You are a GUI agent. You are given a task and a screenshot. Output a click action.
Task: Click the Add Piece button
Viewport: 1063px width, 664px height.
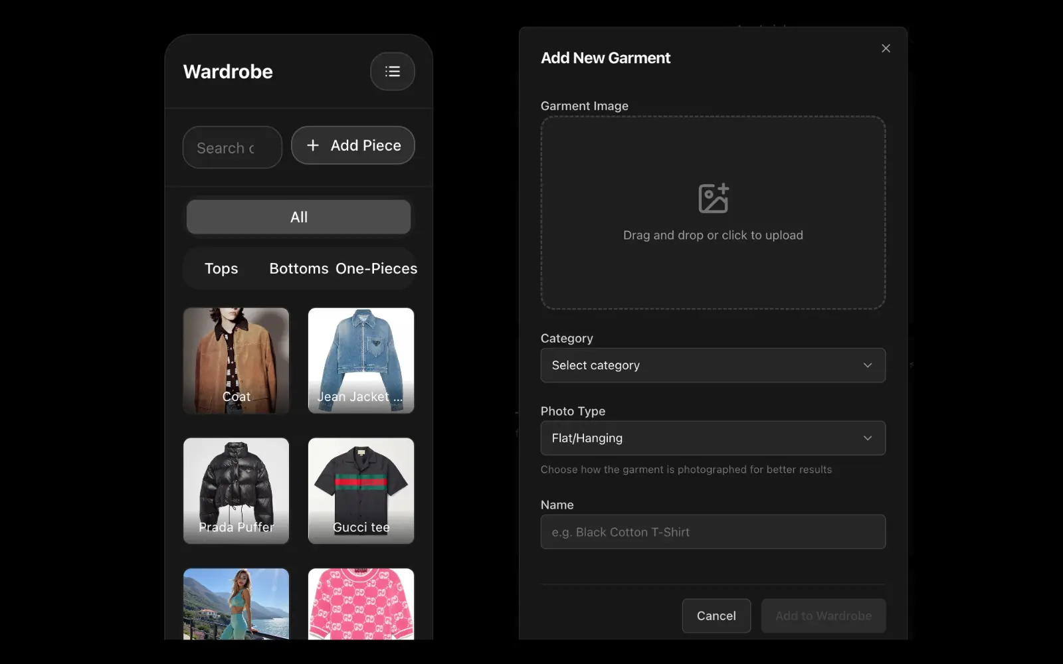(x=353, y=145)
